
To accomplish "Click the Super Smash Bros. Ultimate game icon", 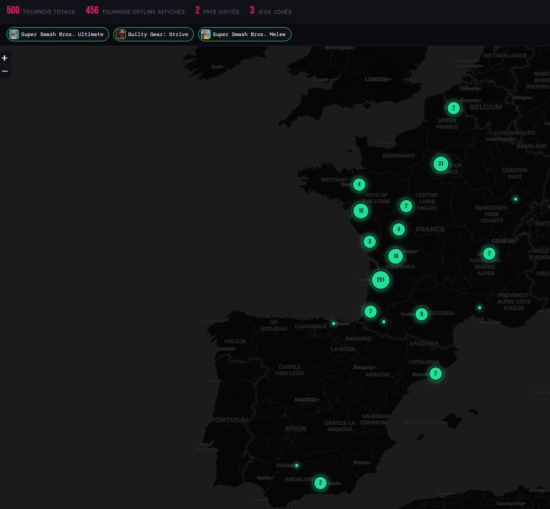I will click(x=14, y=34).
